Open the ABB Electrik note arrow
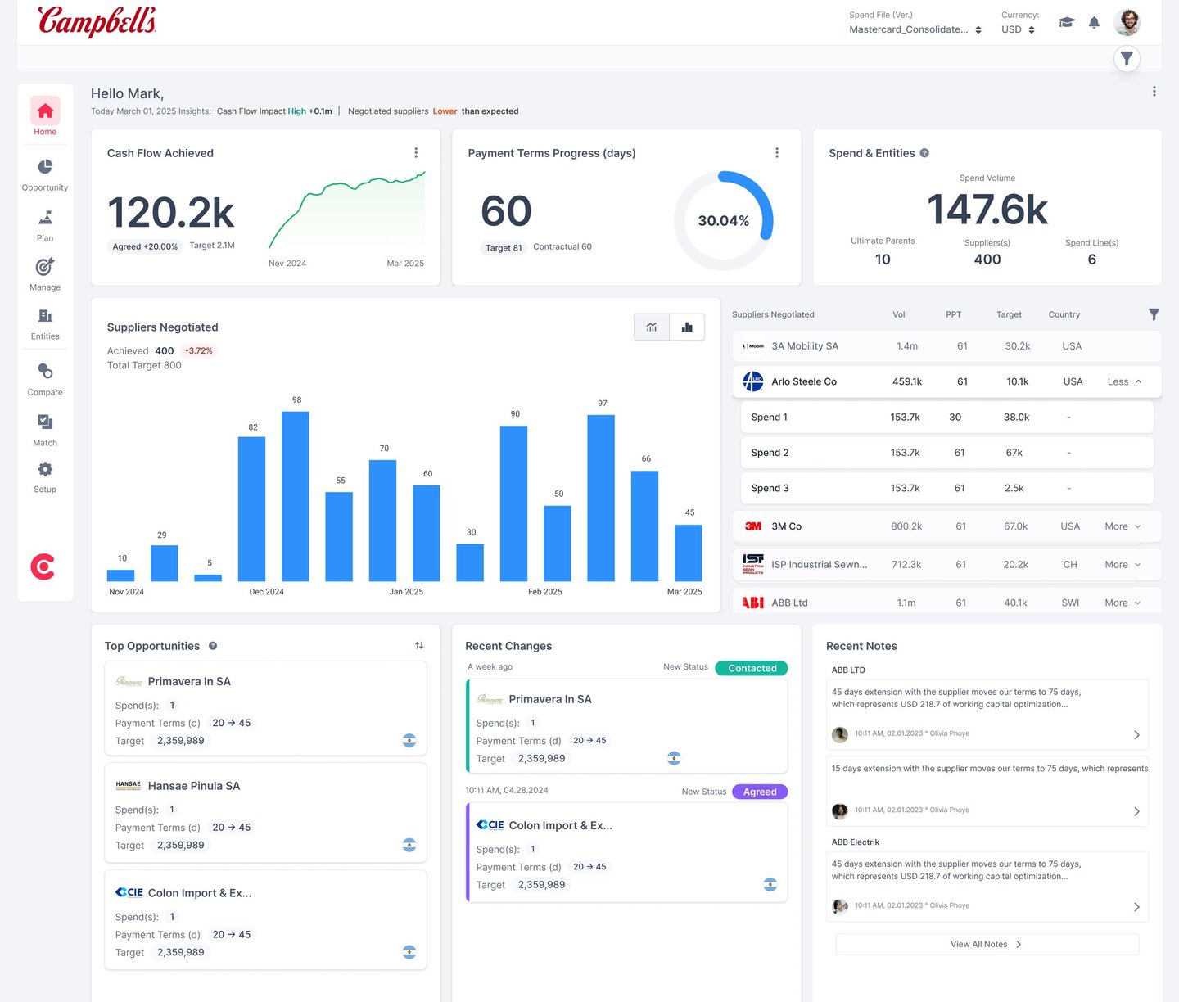The image size is (1179, 1002). pyautogui.click(x=1136, y=907)
